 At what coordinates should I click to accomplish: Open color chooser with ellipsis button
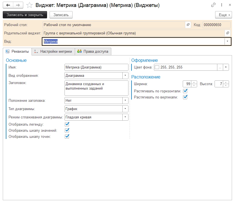click(x=220, y=67)
